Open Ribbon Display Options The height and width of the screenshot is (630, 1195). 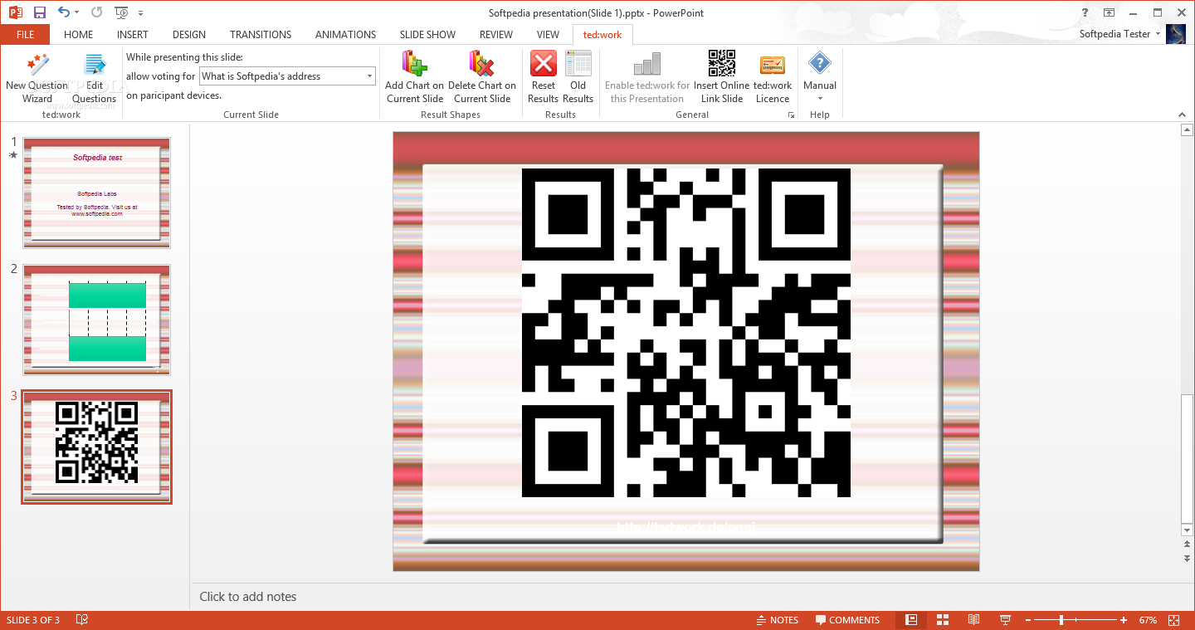click(x=1109, y=12)
